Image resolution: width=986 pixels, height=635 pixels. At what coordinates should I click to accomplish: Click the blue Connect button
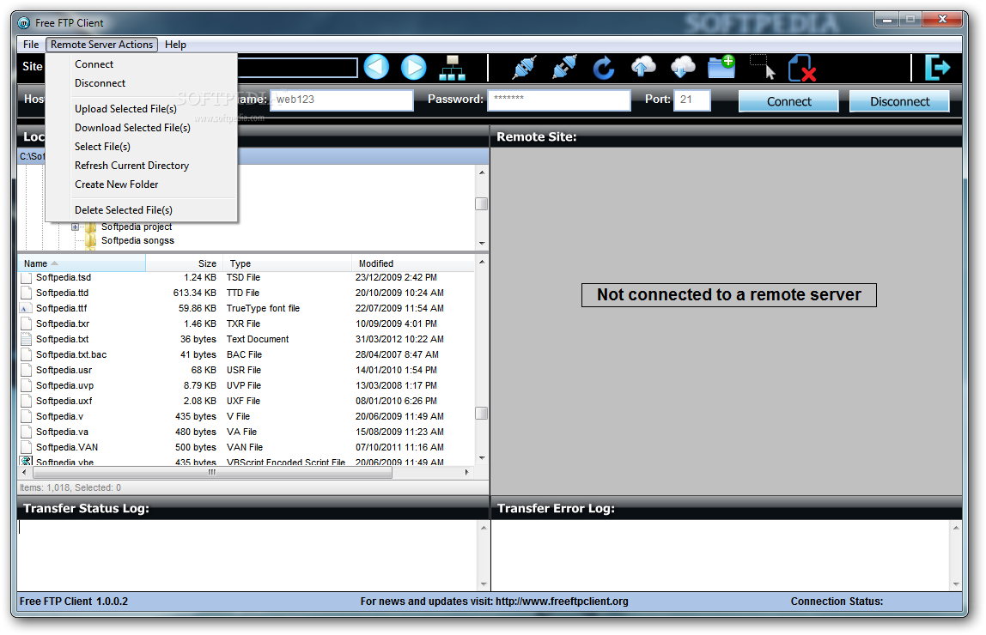tap(788, 101)
